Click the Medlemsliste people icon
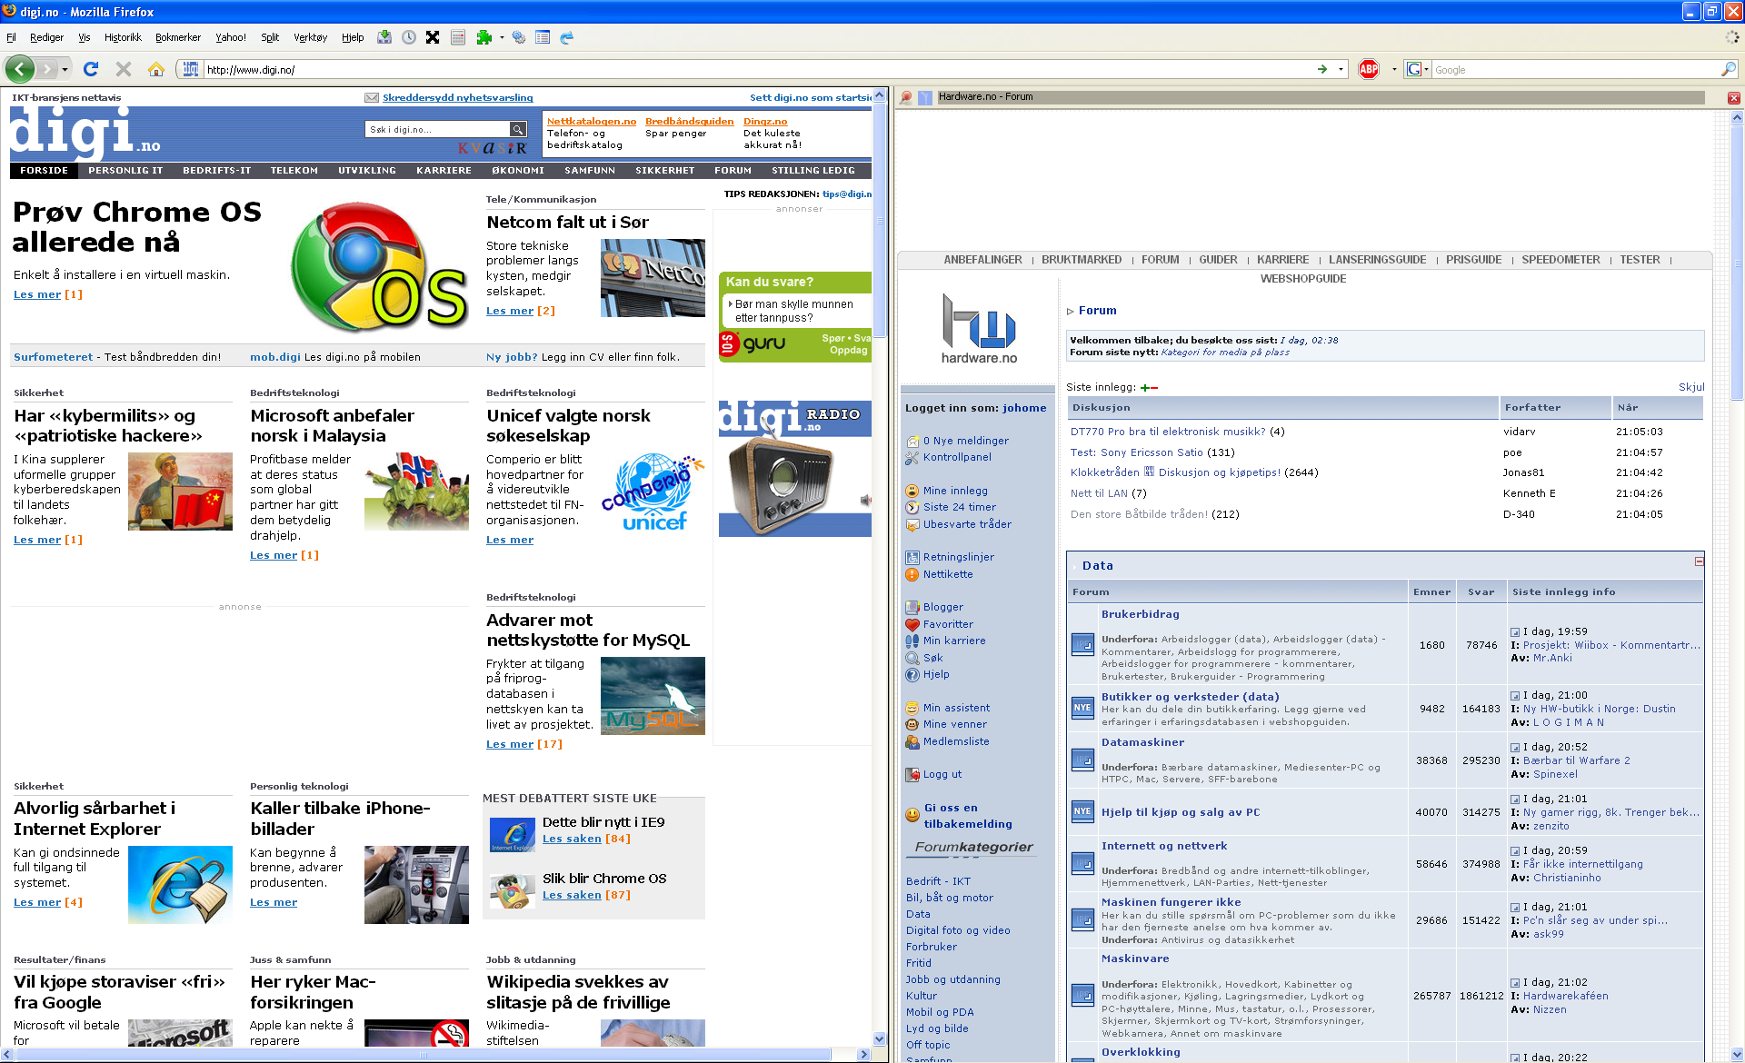This screenshot has height=1063, width=1745. (912, 742)
